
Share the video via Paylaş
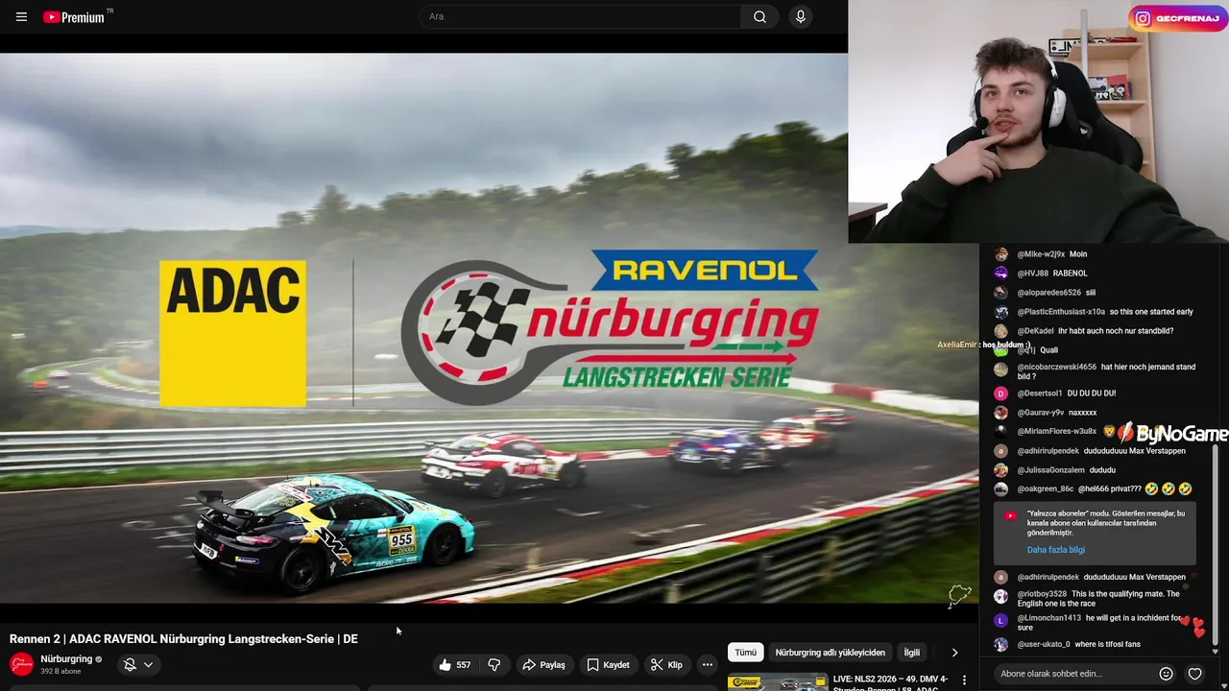[544, 664]
